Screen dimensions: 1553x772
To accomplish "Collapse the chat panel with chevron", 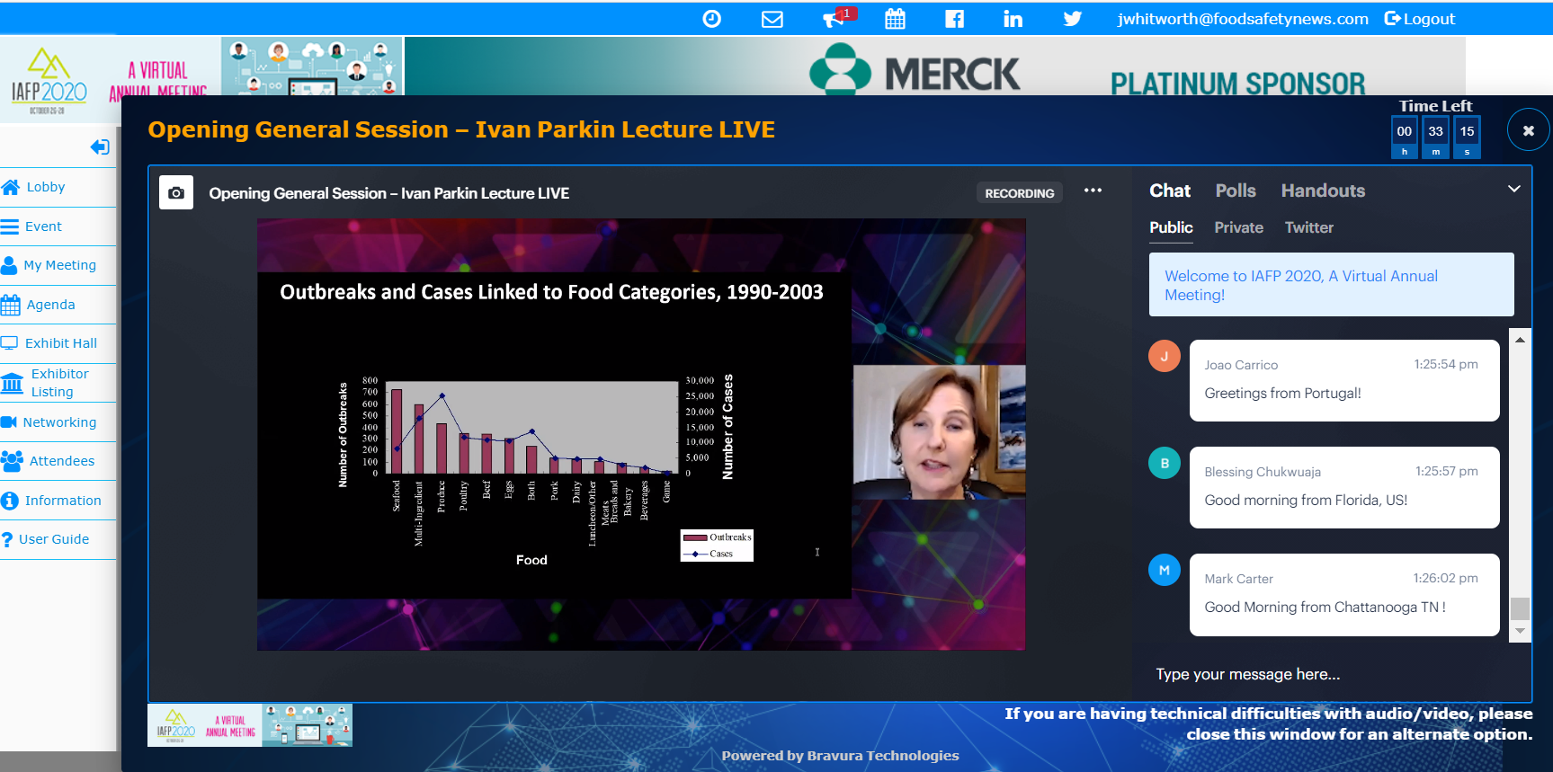I will (1513, 189).
